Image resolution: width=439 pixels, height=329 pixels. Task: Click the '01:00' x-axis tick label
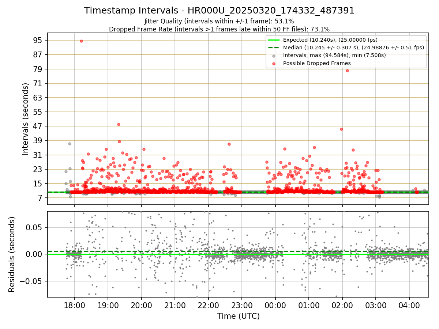309,305
